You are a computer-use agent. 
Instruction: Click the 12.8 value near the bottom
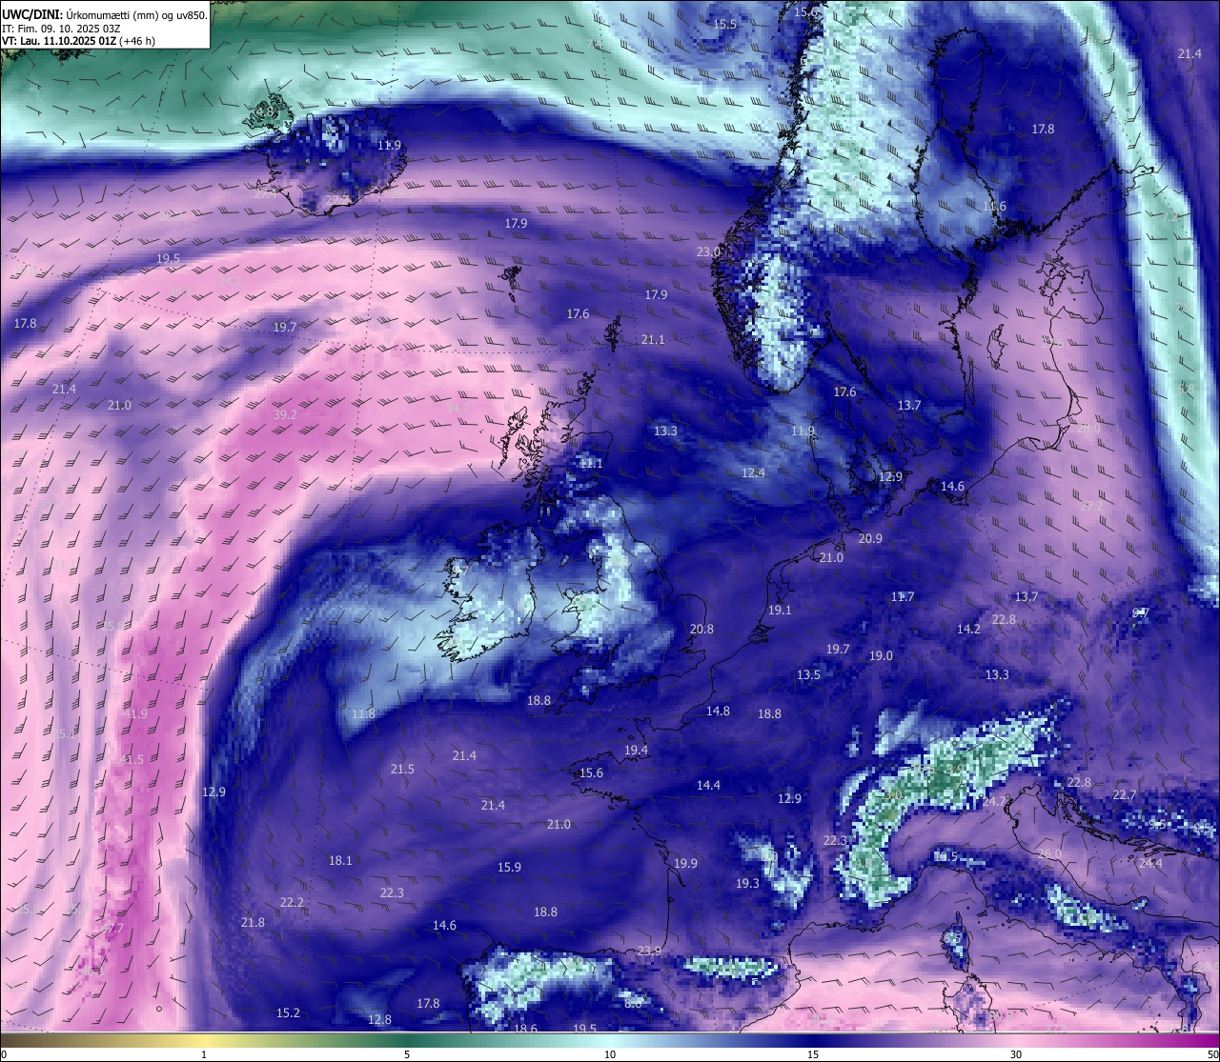(379, 1019)
